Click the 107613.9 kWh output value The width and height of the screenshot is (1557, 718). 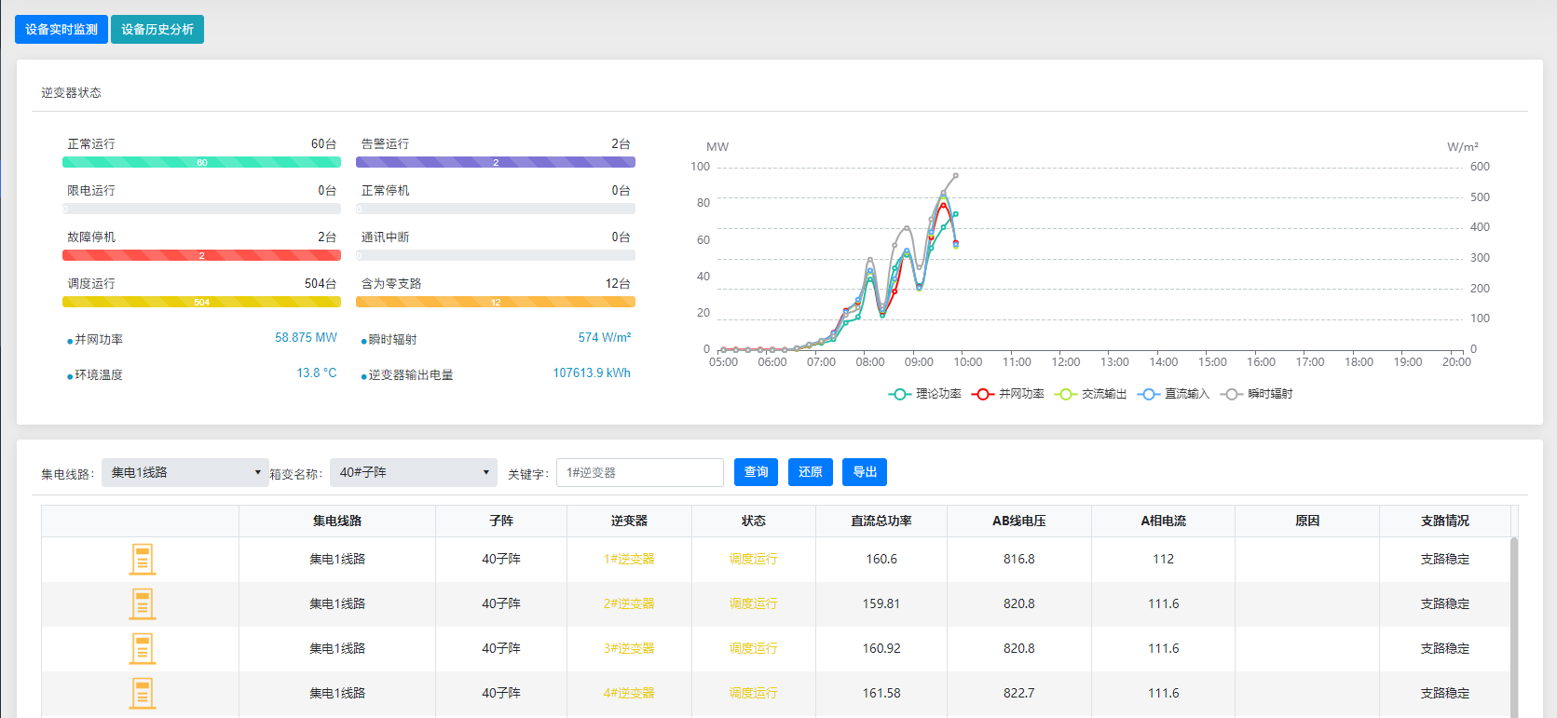592,373
